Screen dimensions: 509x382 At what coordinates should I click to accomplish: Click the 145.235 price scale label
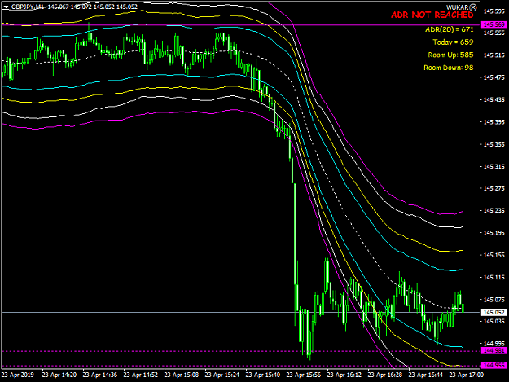(x=494, y=211)
